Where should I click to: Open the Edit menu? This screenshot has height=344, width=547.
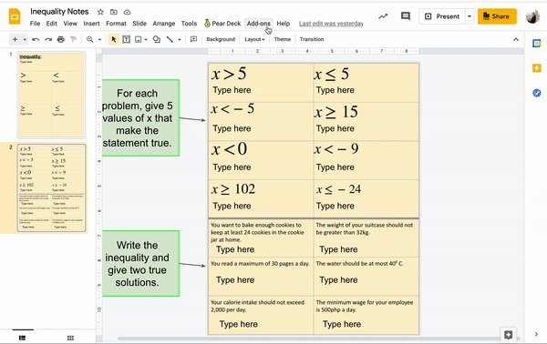[52, 24]
